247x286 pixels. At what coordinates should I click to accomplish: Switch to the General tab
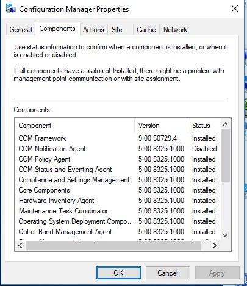21,30
